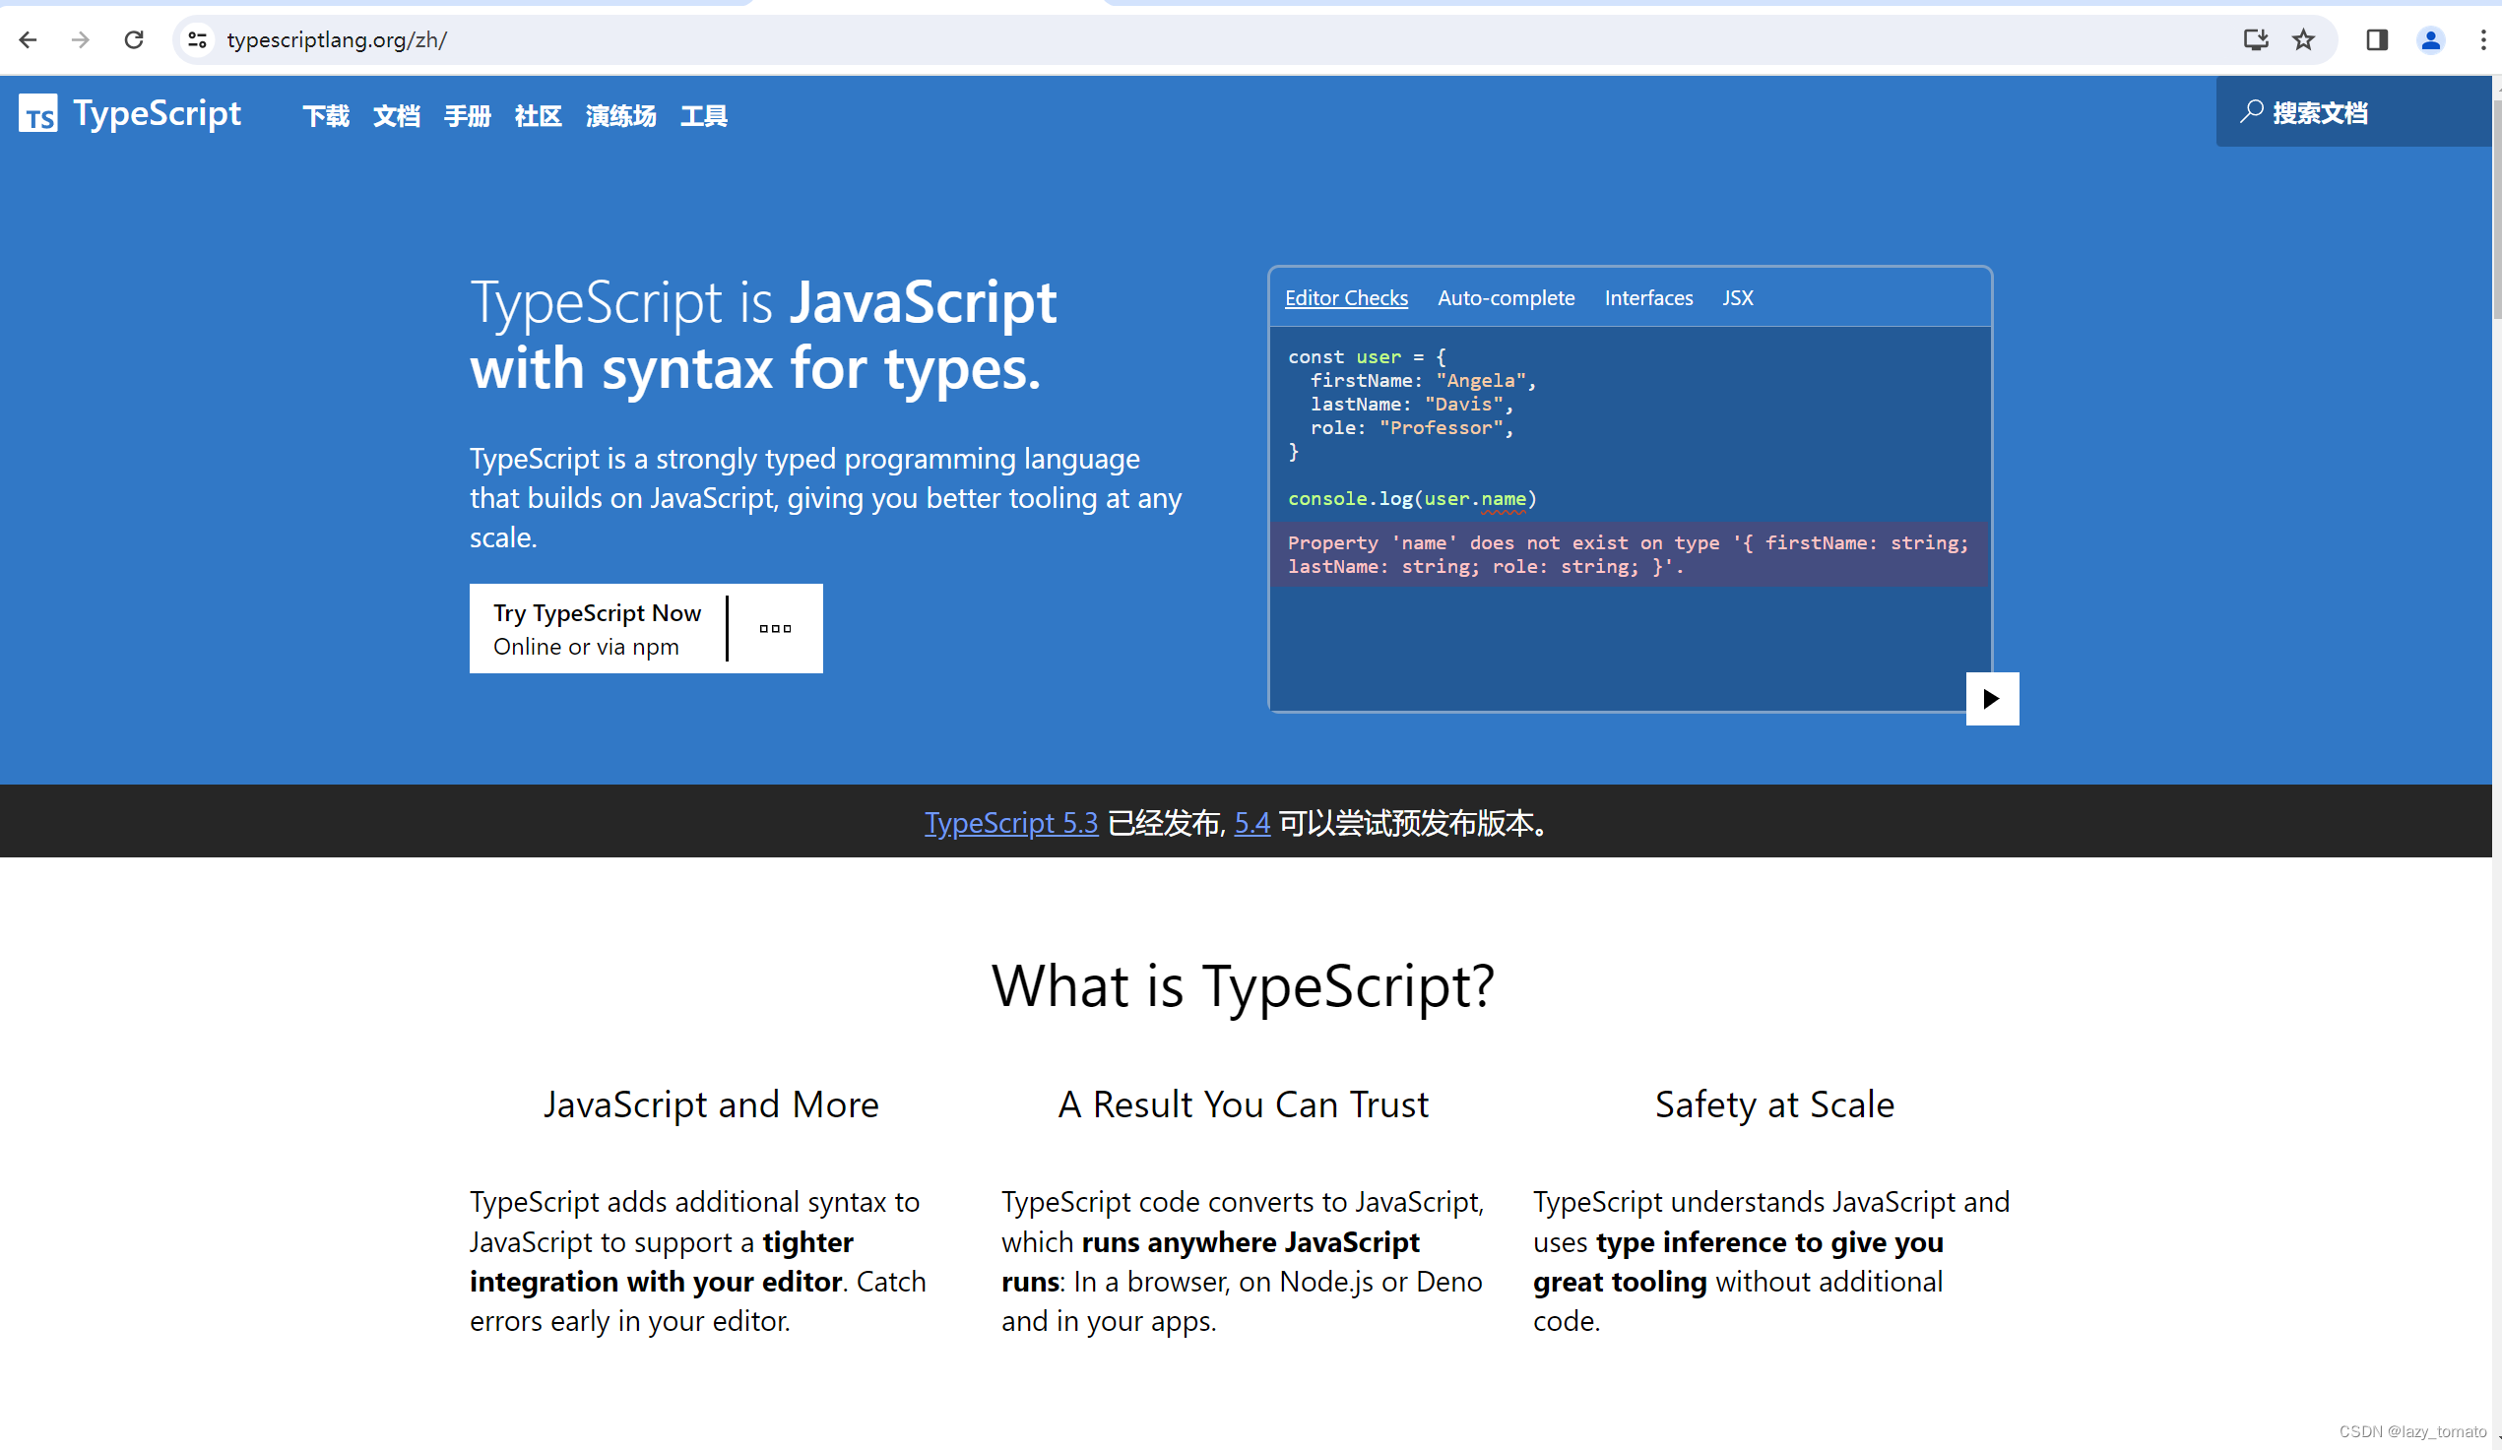The image size is (2502, 1450).
Task: Click Try TypeScript Now button
Action: click(x=599, y=628)
